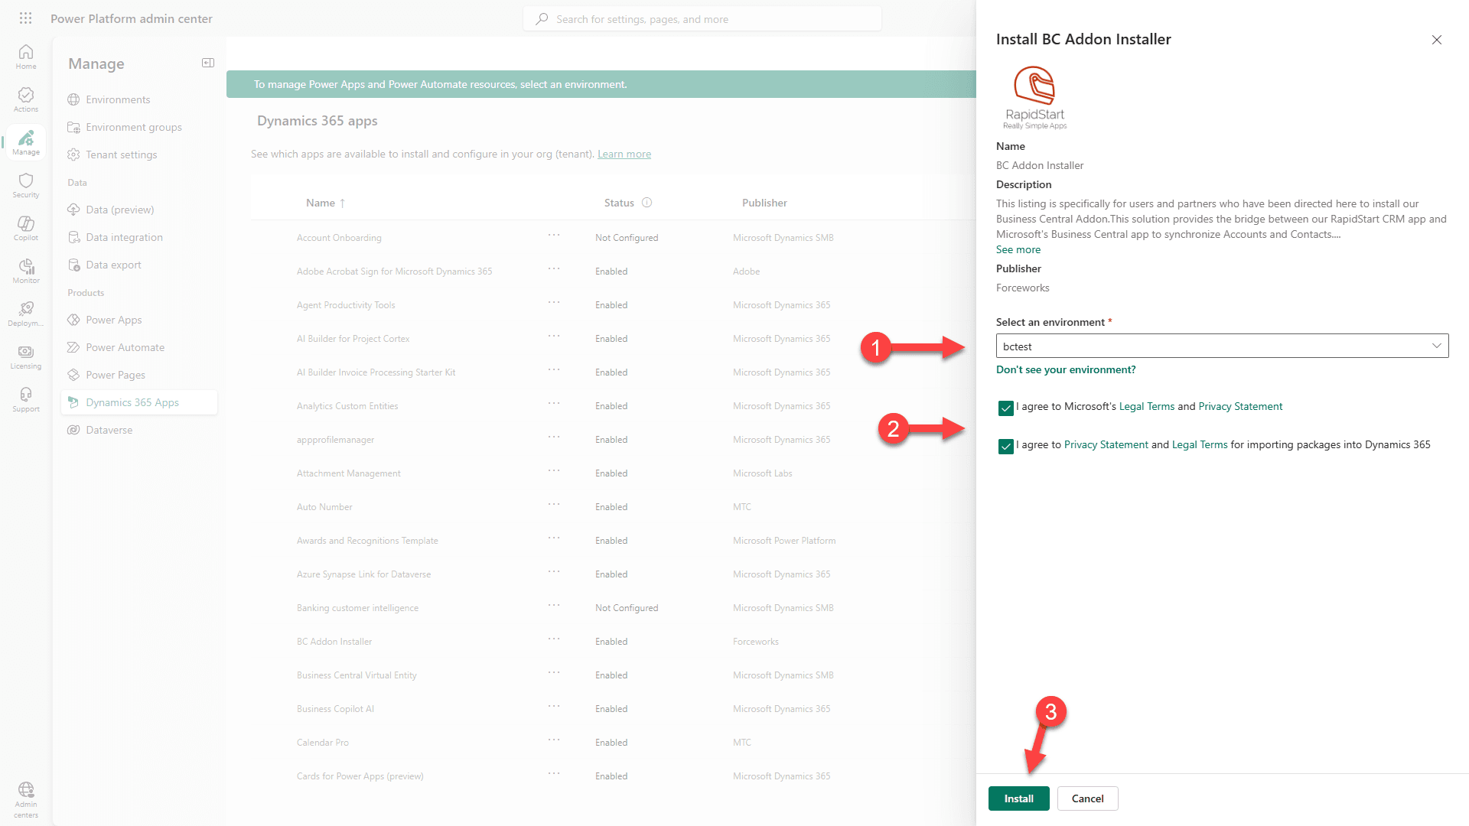Go to Home in left rail
Viewport: 1469px width, 826px height.
(x=26, y=57)
